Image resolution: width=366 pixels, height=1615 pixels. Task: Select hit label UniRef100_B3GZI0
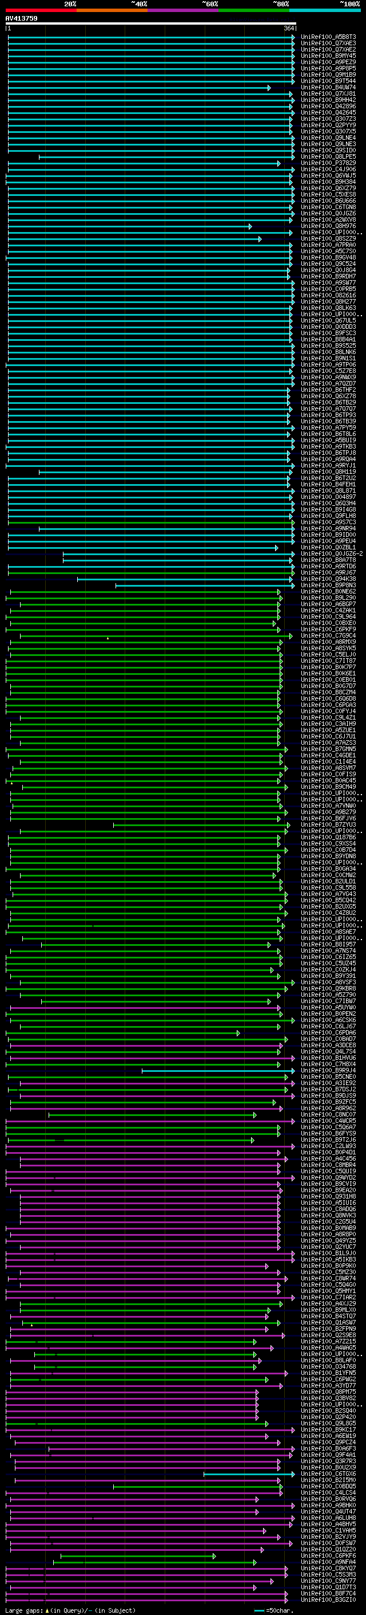[328, 1600]
